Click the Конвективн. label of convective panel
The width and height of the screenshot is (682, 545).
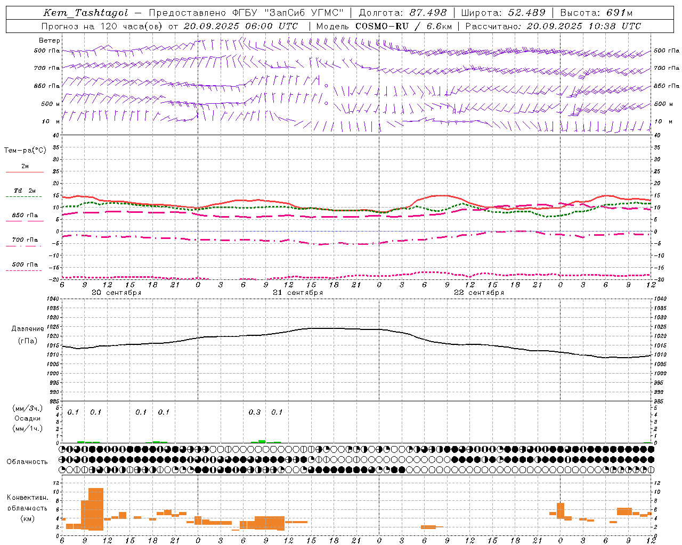tap(27, 498)
